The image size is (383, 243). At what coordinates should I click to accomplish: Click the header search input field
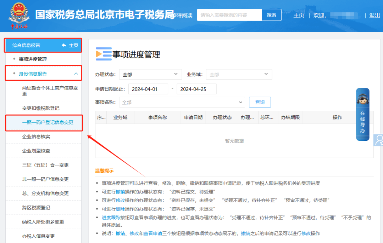(x=229, y=15)
